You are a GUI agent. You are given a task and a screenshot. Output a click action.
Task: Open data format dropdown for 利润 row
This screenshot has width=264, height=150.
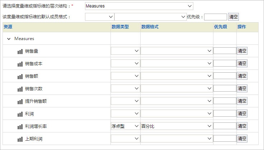click(x=176, y=113)
